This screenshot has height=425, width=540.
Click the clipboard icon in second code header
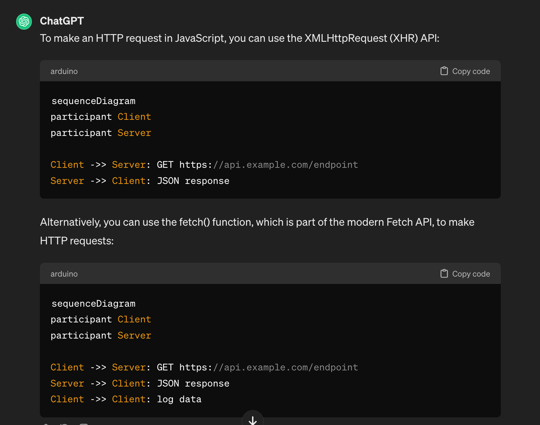point(444,273)
